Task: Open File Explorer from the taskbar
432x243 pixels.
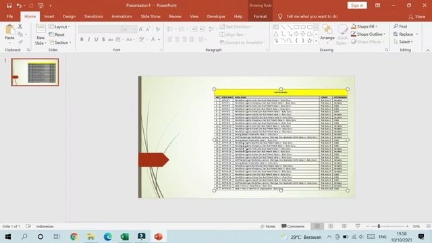Action: (90, 237)
